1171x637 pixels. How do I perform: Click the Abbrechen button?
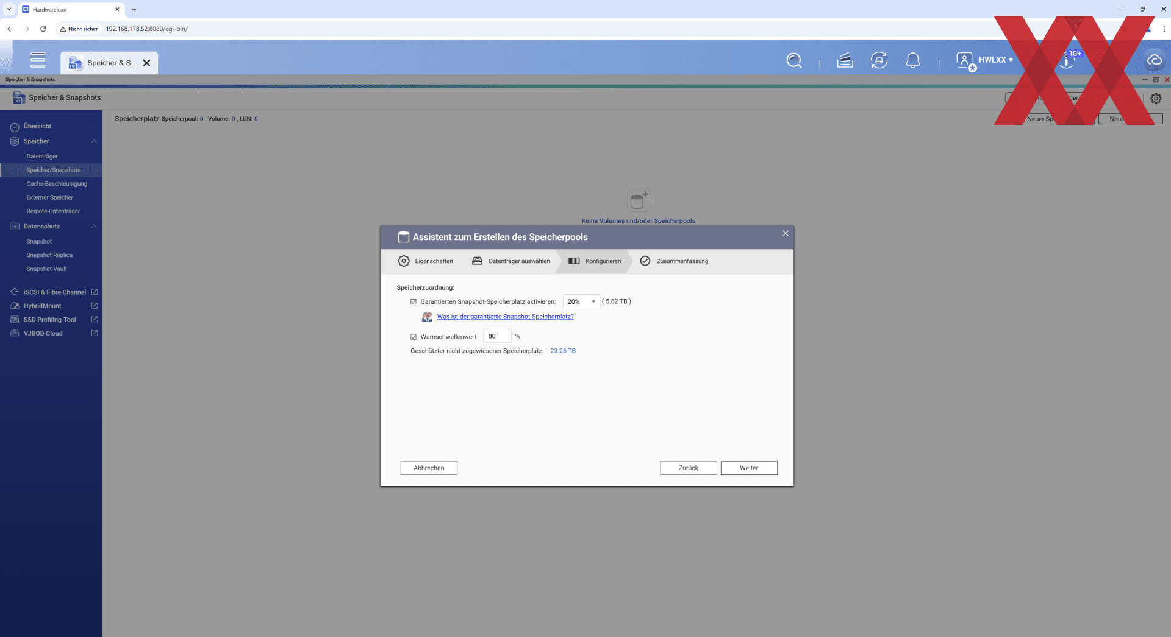pos(429,468)
